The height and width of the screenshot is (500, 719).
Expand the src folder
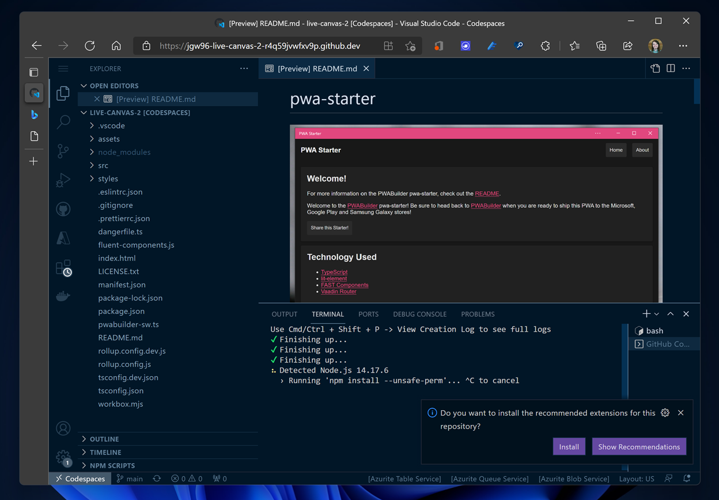pos(103,165)
